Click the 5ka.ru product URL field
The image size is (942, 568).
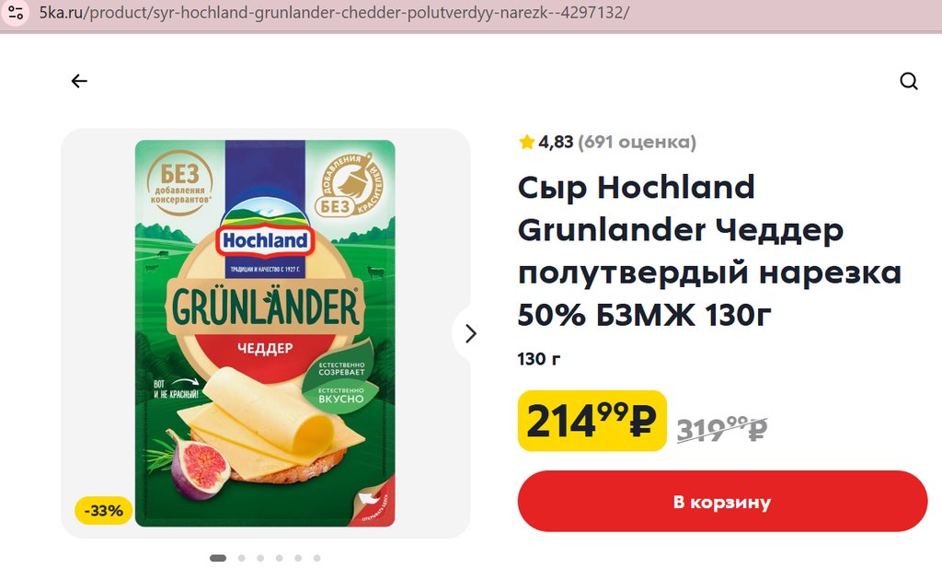[x=334, y=13]
